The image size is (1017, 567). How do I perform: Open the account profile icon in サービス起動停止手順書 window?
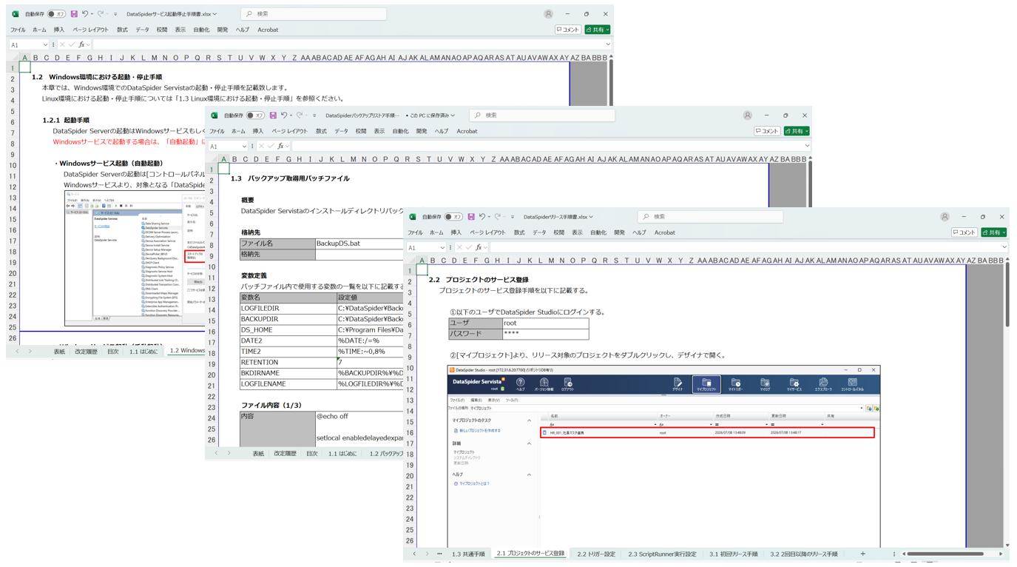pyautogui.click(x=548, y=14)
